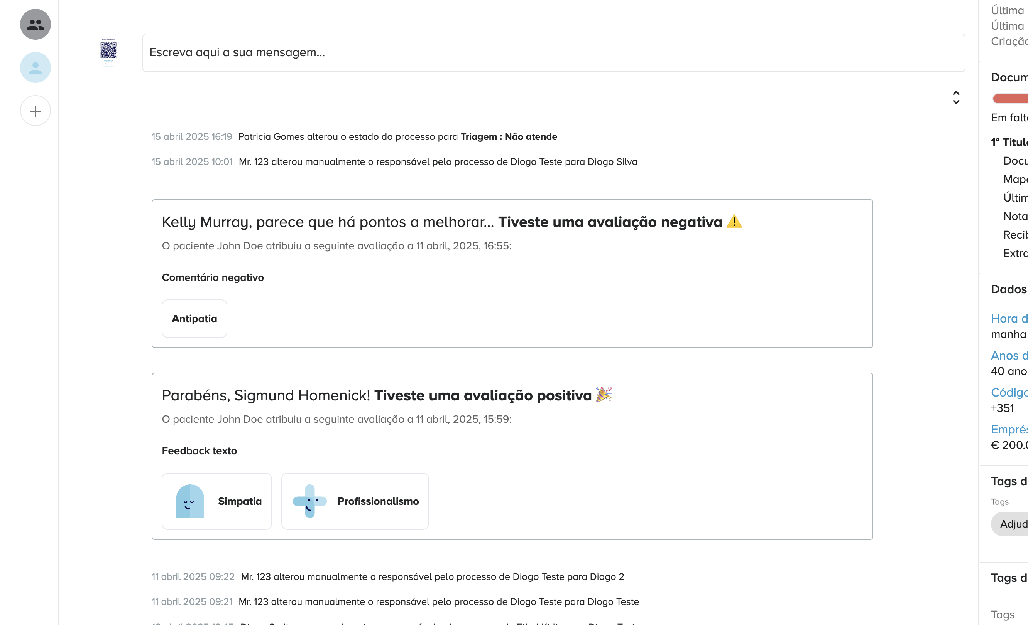Click the warning triangle emoji icon
Screen dimensions: 1028x625
coord(734,222)
